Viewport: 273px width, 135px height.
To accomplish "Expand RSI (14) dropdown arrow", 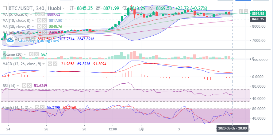I will click(18, 85).
